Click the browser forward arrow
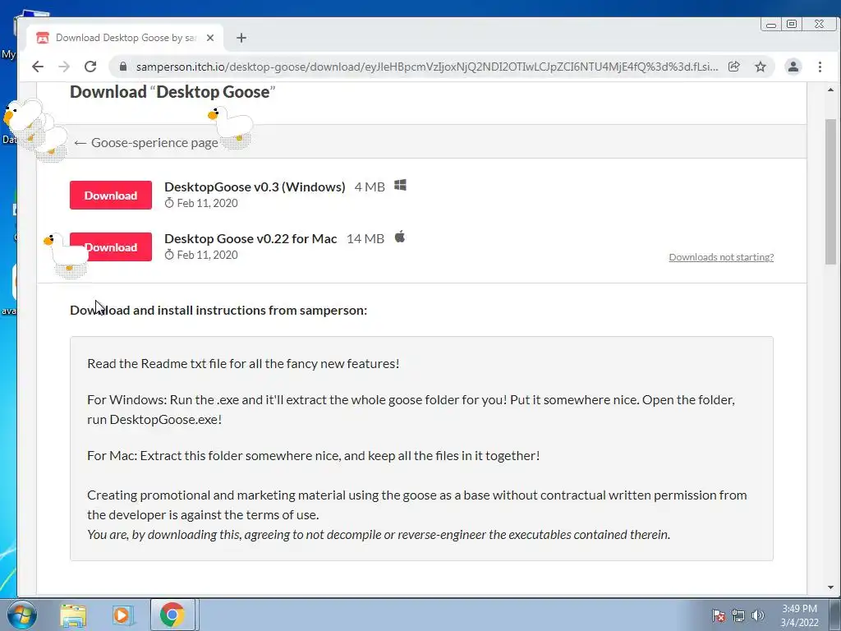 click(64, 67)
